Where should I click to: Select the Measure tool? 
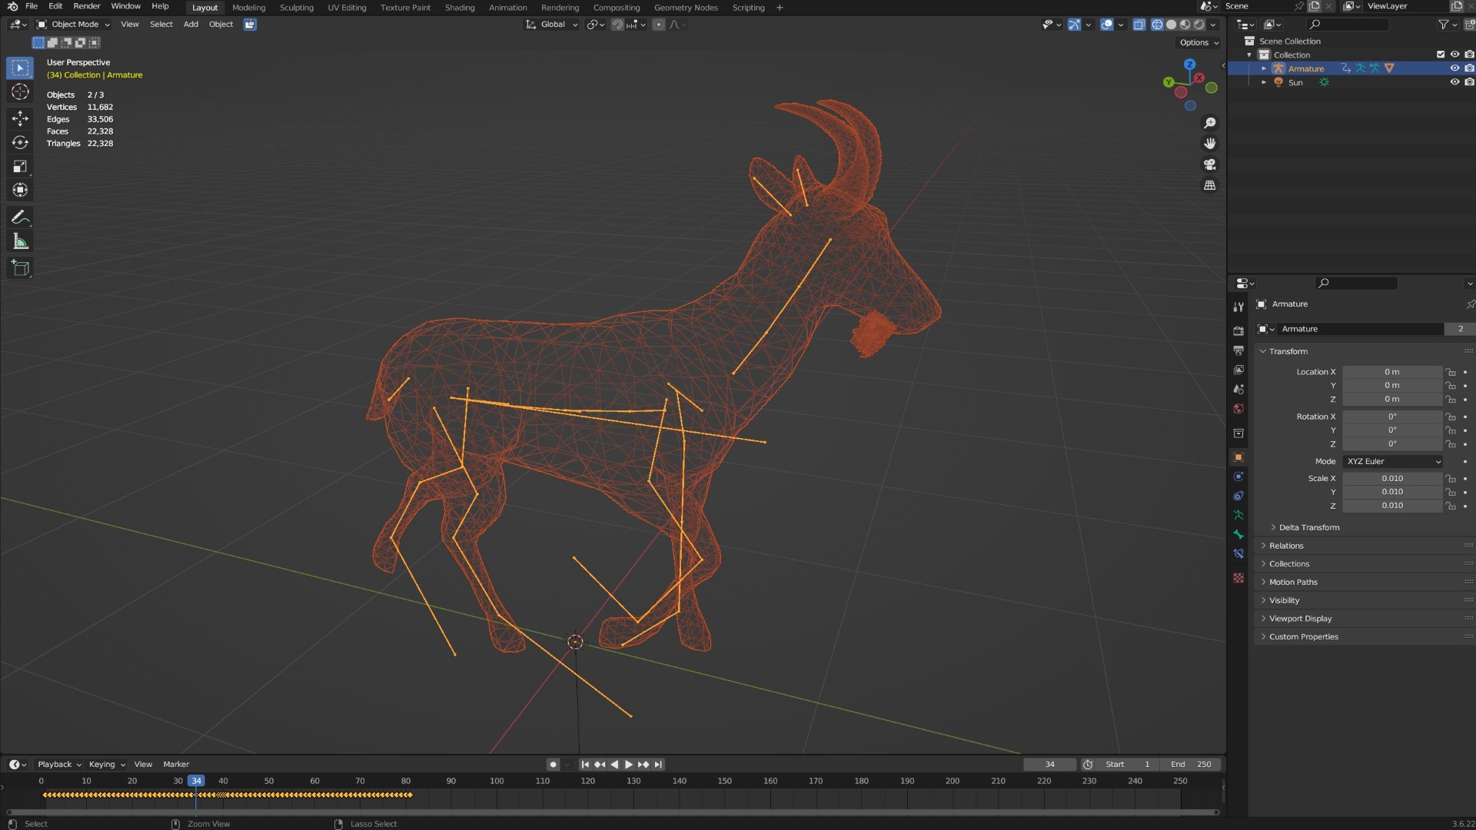tap(20, 242)
